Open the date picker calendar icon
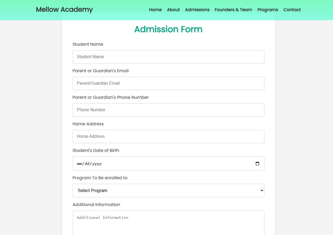333x235 pixels. point(257,164)
